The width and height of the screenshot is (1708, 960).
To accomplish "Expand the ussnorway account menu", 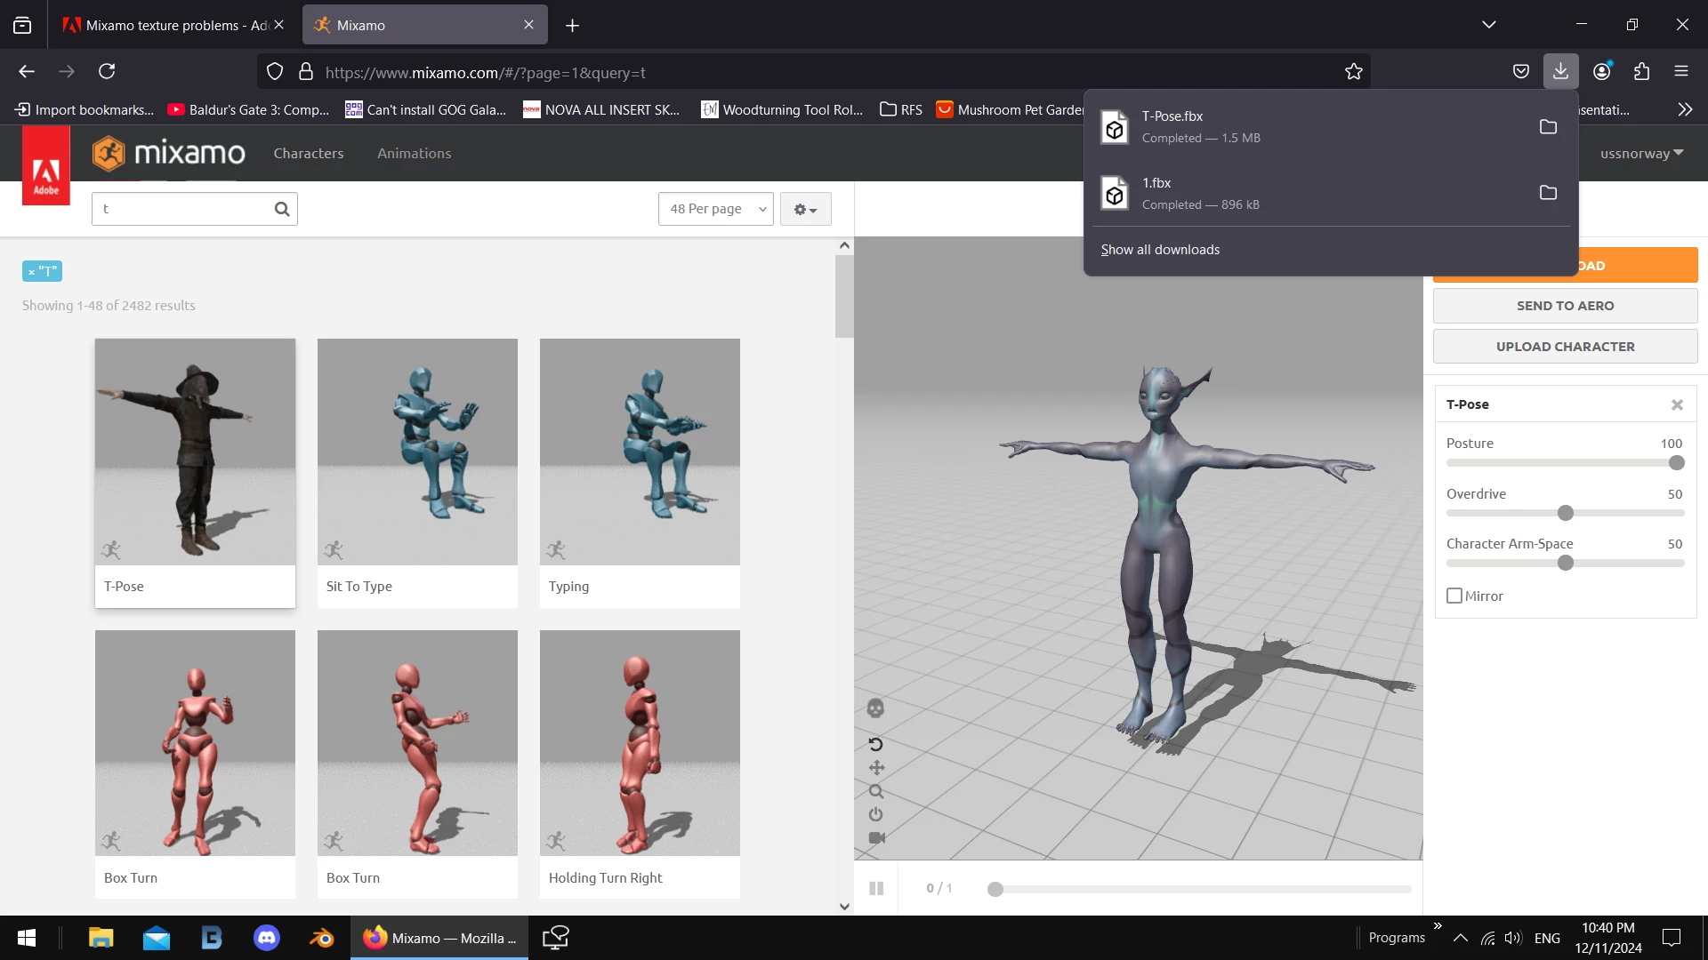I will 1641,153.
